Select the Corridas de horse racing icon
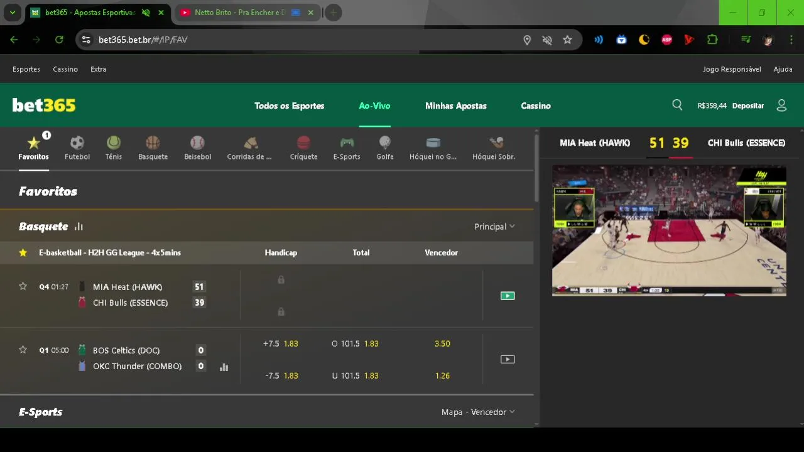 (249, 148)
